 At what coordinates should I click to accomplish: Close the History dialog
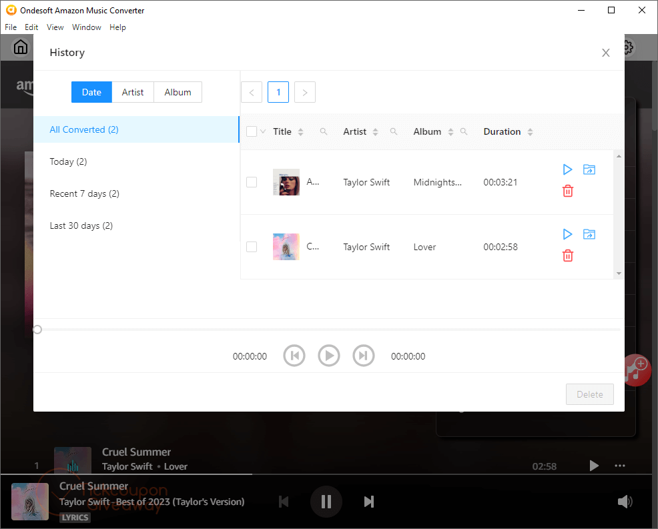tap(605, 53)
